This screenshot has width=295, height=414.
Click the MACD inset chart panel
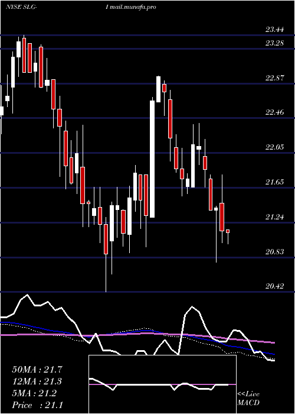point(162,384)
